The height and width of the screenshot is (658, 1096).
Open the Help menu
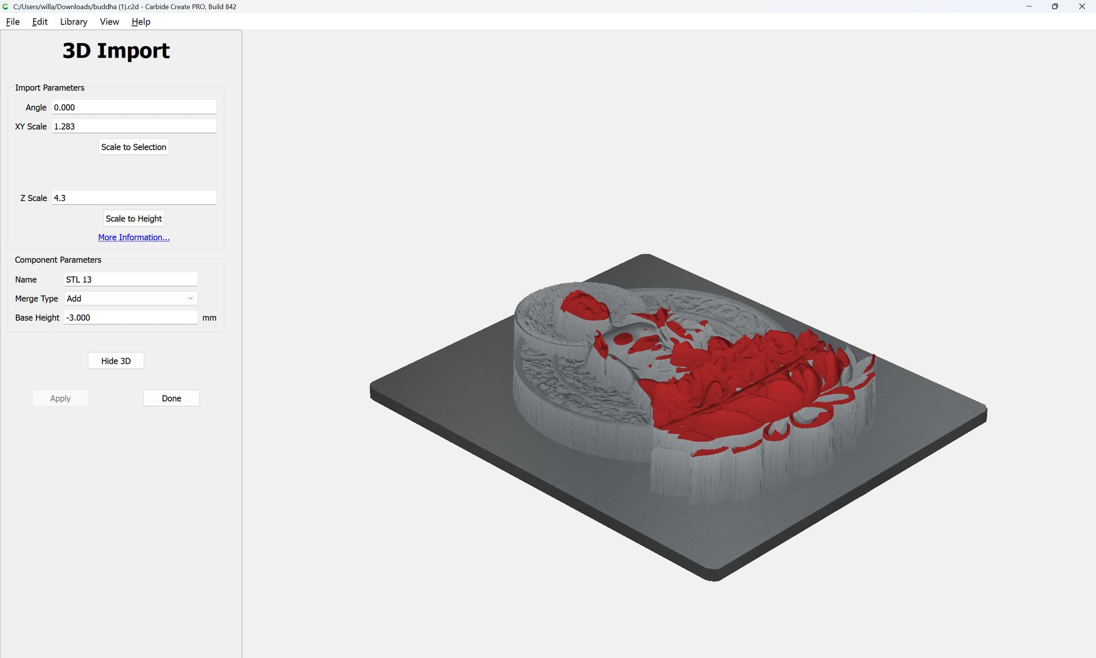pyautogui.click(x=140, y=22)
